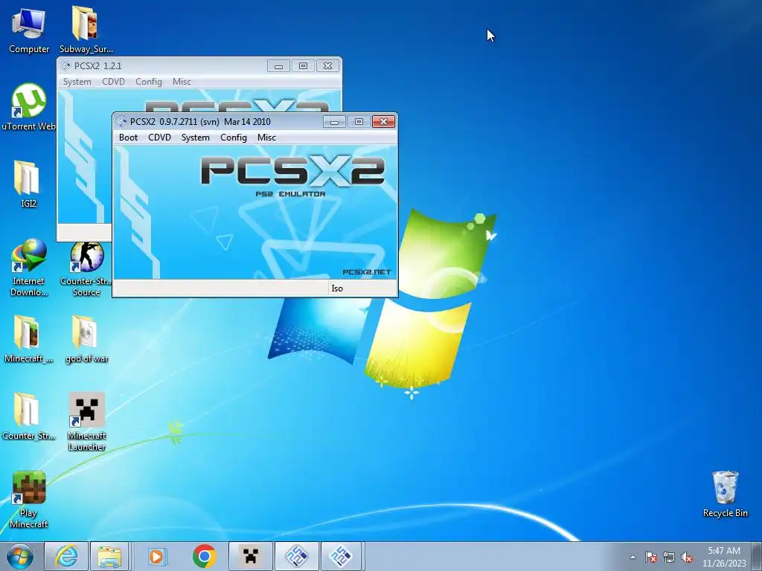Select the IGI2 folder on desktop
Viewport: 762px width, 571px height.
(x=29, y=184)
